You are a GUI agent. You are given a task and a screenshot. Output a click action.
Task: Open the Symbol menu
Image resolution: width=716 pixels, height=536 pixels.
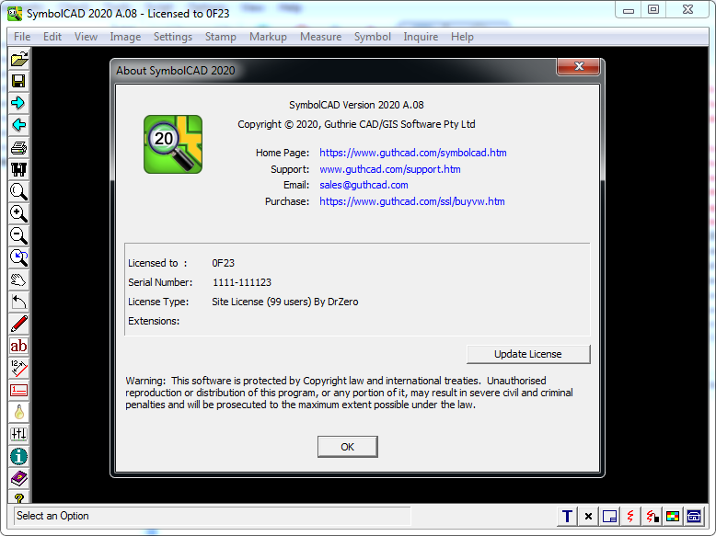[373, 37]
